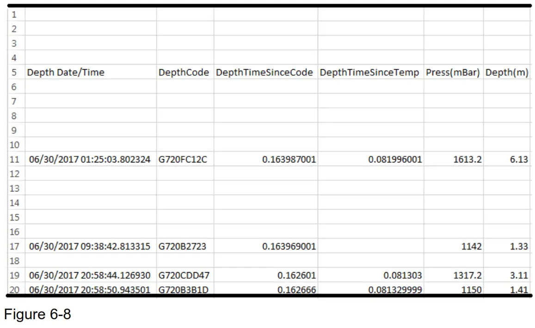This screenshot has height=328, width=535.
Task: Select cell with 06/30/2017 20:58:44.126930
Action: (91, 275)
